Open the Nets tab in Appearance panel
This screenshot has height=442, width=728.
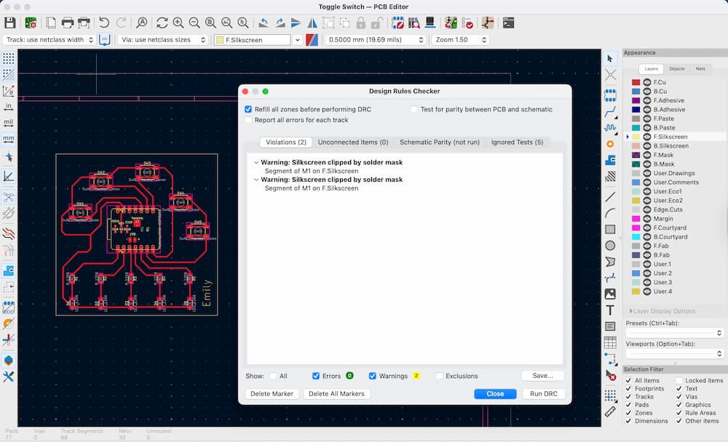tap(700, 68)
